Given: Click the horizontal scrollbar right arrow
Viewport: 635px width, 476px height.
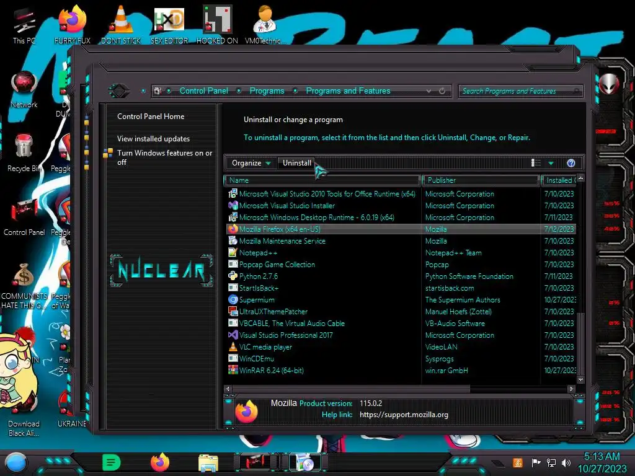Looking at the screenshot, I should [571, 389].
